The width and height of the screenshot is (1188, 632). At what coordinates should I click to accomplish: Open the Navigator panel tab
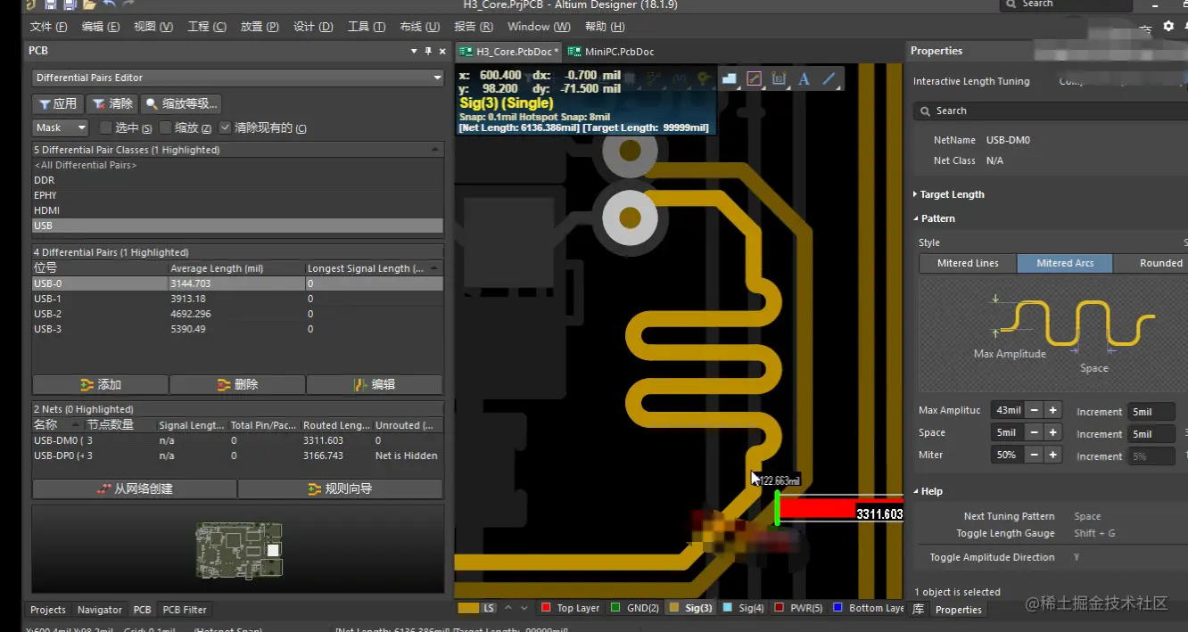coord(99,610)
